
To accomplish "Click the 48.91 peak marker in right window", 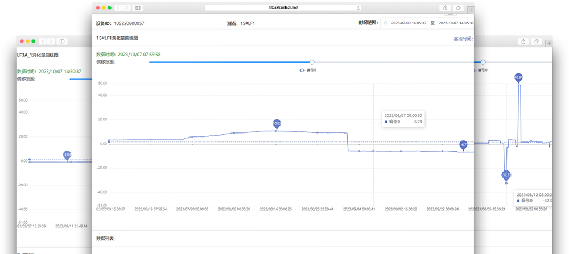I will (519, 78).
